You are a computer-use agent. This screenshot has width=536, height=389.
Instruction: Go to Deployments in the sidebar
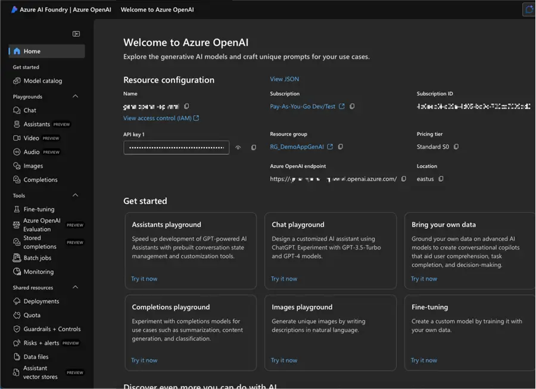[41, 301]
